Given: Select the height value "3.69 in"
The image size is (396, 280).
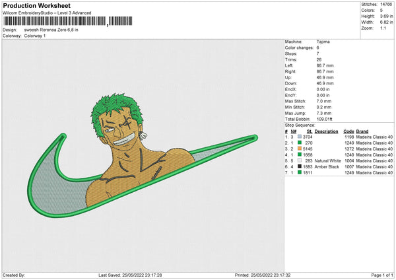Looking at the screenshot, I should (386, 16).
